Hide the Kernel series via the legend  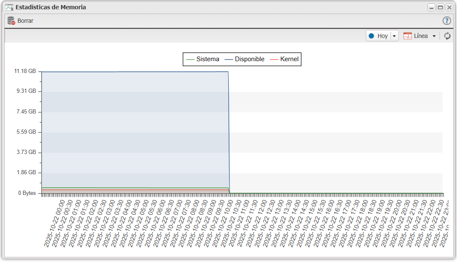pyautogui.click(x=284, y=59)
